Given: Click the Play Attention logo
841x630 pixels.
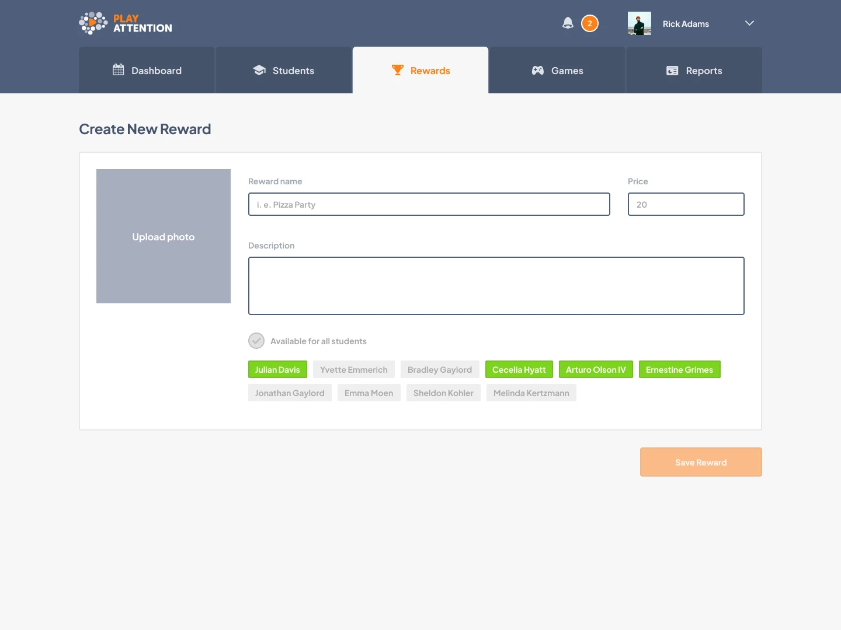Looking at the screenshot, I should [x=126, y=23].
